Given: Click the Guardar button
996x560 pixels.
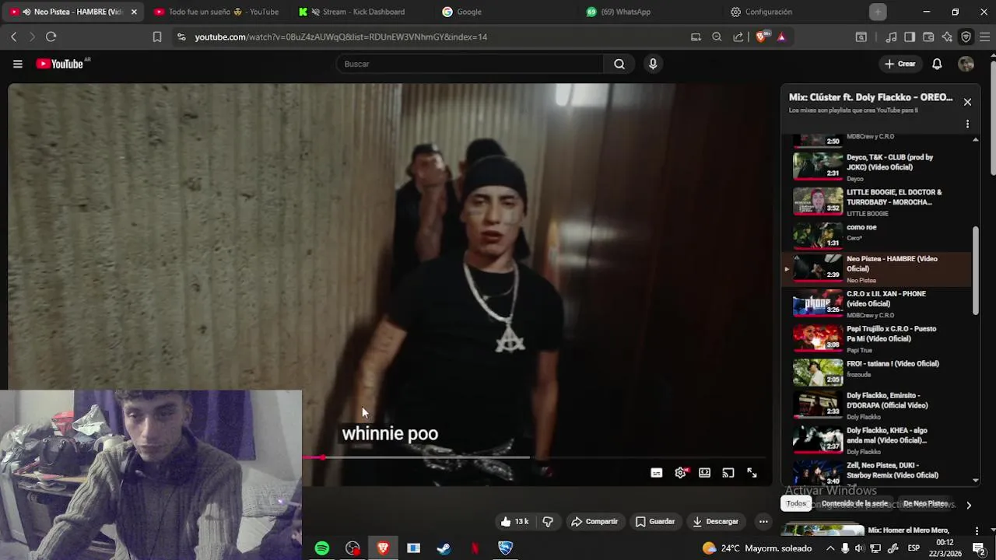Looking at the screenshot, I should coord(655,522).
